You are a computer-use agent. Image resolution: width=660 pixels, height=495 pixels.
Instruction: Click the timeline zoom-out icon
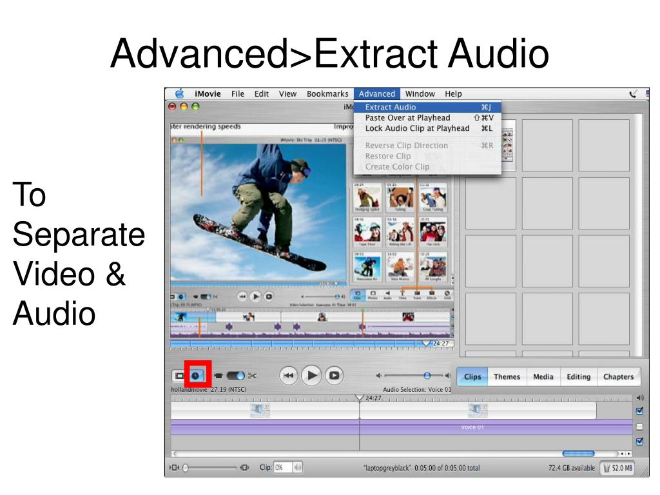[174, 467]
